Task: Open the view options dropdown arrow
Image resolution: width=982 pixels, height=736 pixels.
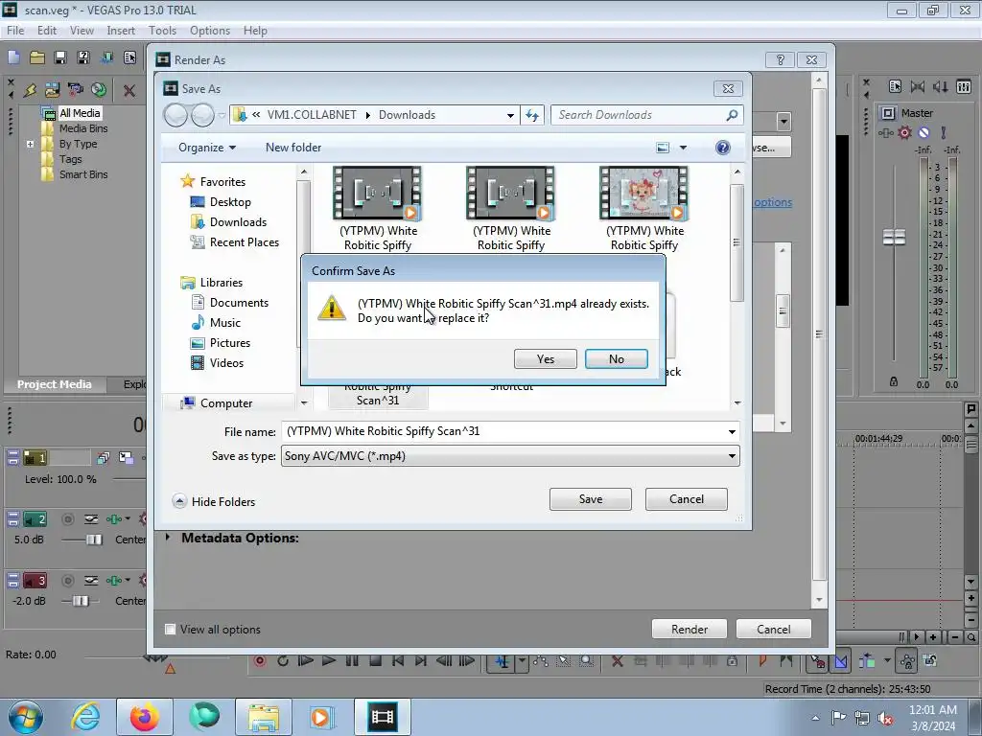Action: click(x=683, y=148)
